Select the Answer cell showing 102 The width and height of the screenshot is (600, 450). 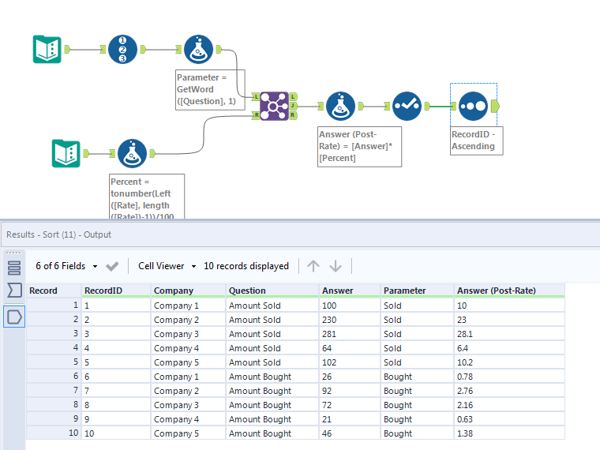tap(350, 362)
